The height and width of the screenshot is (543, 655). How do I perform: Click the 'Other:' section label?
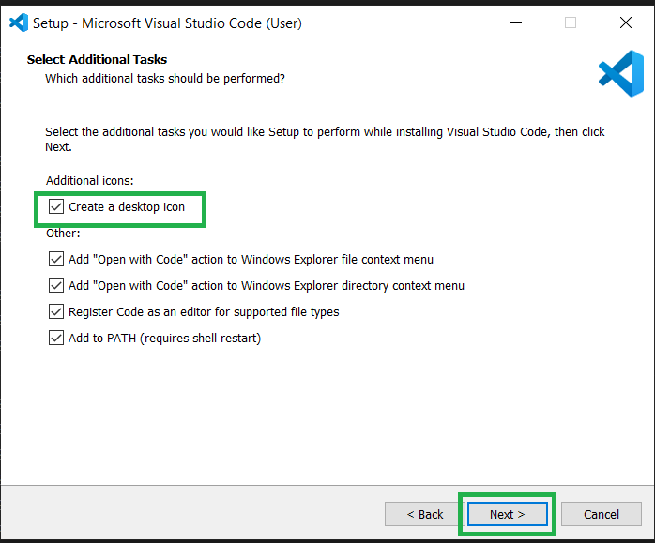point(63,234)
